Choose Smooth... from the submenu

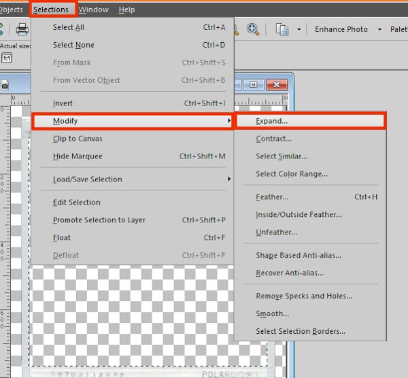coord(310,313)
